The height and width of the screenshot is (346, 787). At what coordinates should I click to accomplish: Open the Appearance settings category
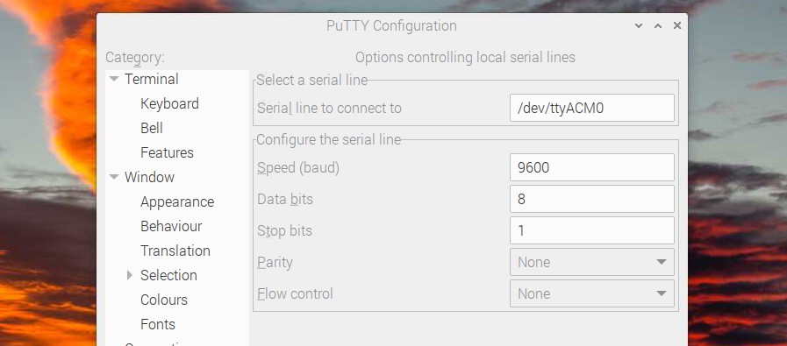177,202
